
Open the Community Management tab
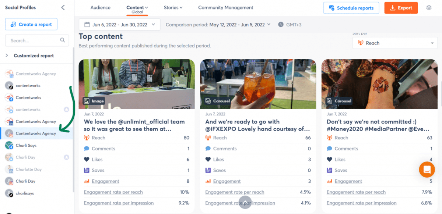click(225, 8)
